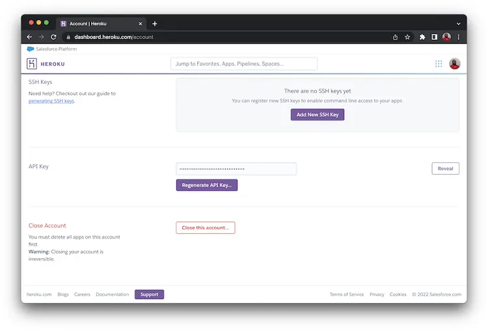Open Heroku account avatar menu

pos(455,64)
